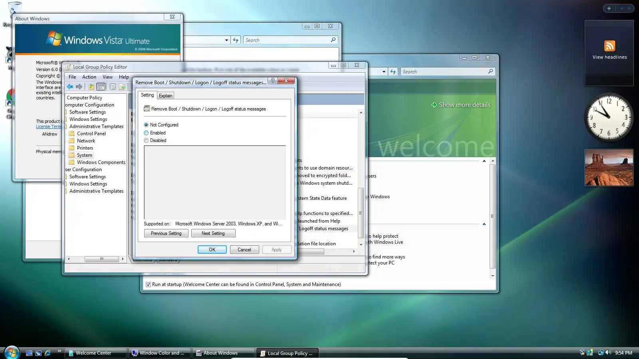This screenshot has height=359, width=639.
Task: Click the taskbar clock showing 9:54 PM
Action: coord(623,353)
